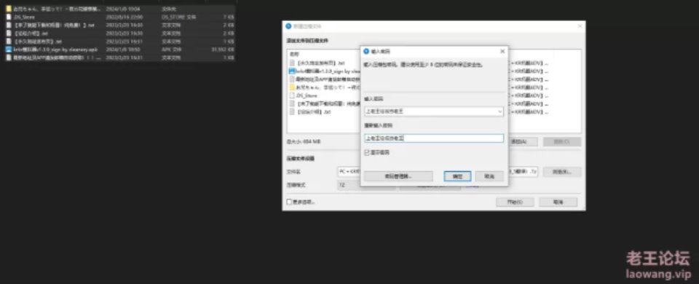Select the APK icon in archive file list
Viewport: 699px width, 284px height.
[293, 71]
